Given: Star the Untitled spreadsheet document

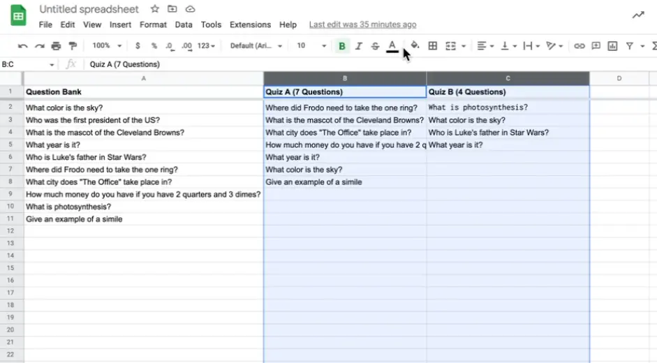Looking at the screenshot, I should point(155,9).
